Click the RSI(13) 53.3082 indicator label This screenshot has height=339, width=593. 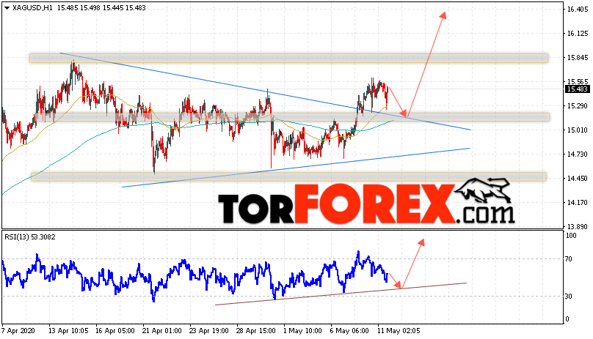click(x=30, y=237)
